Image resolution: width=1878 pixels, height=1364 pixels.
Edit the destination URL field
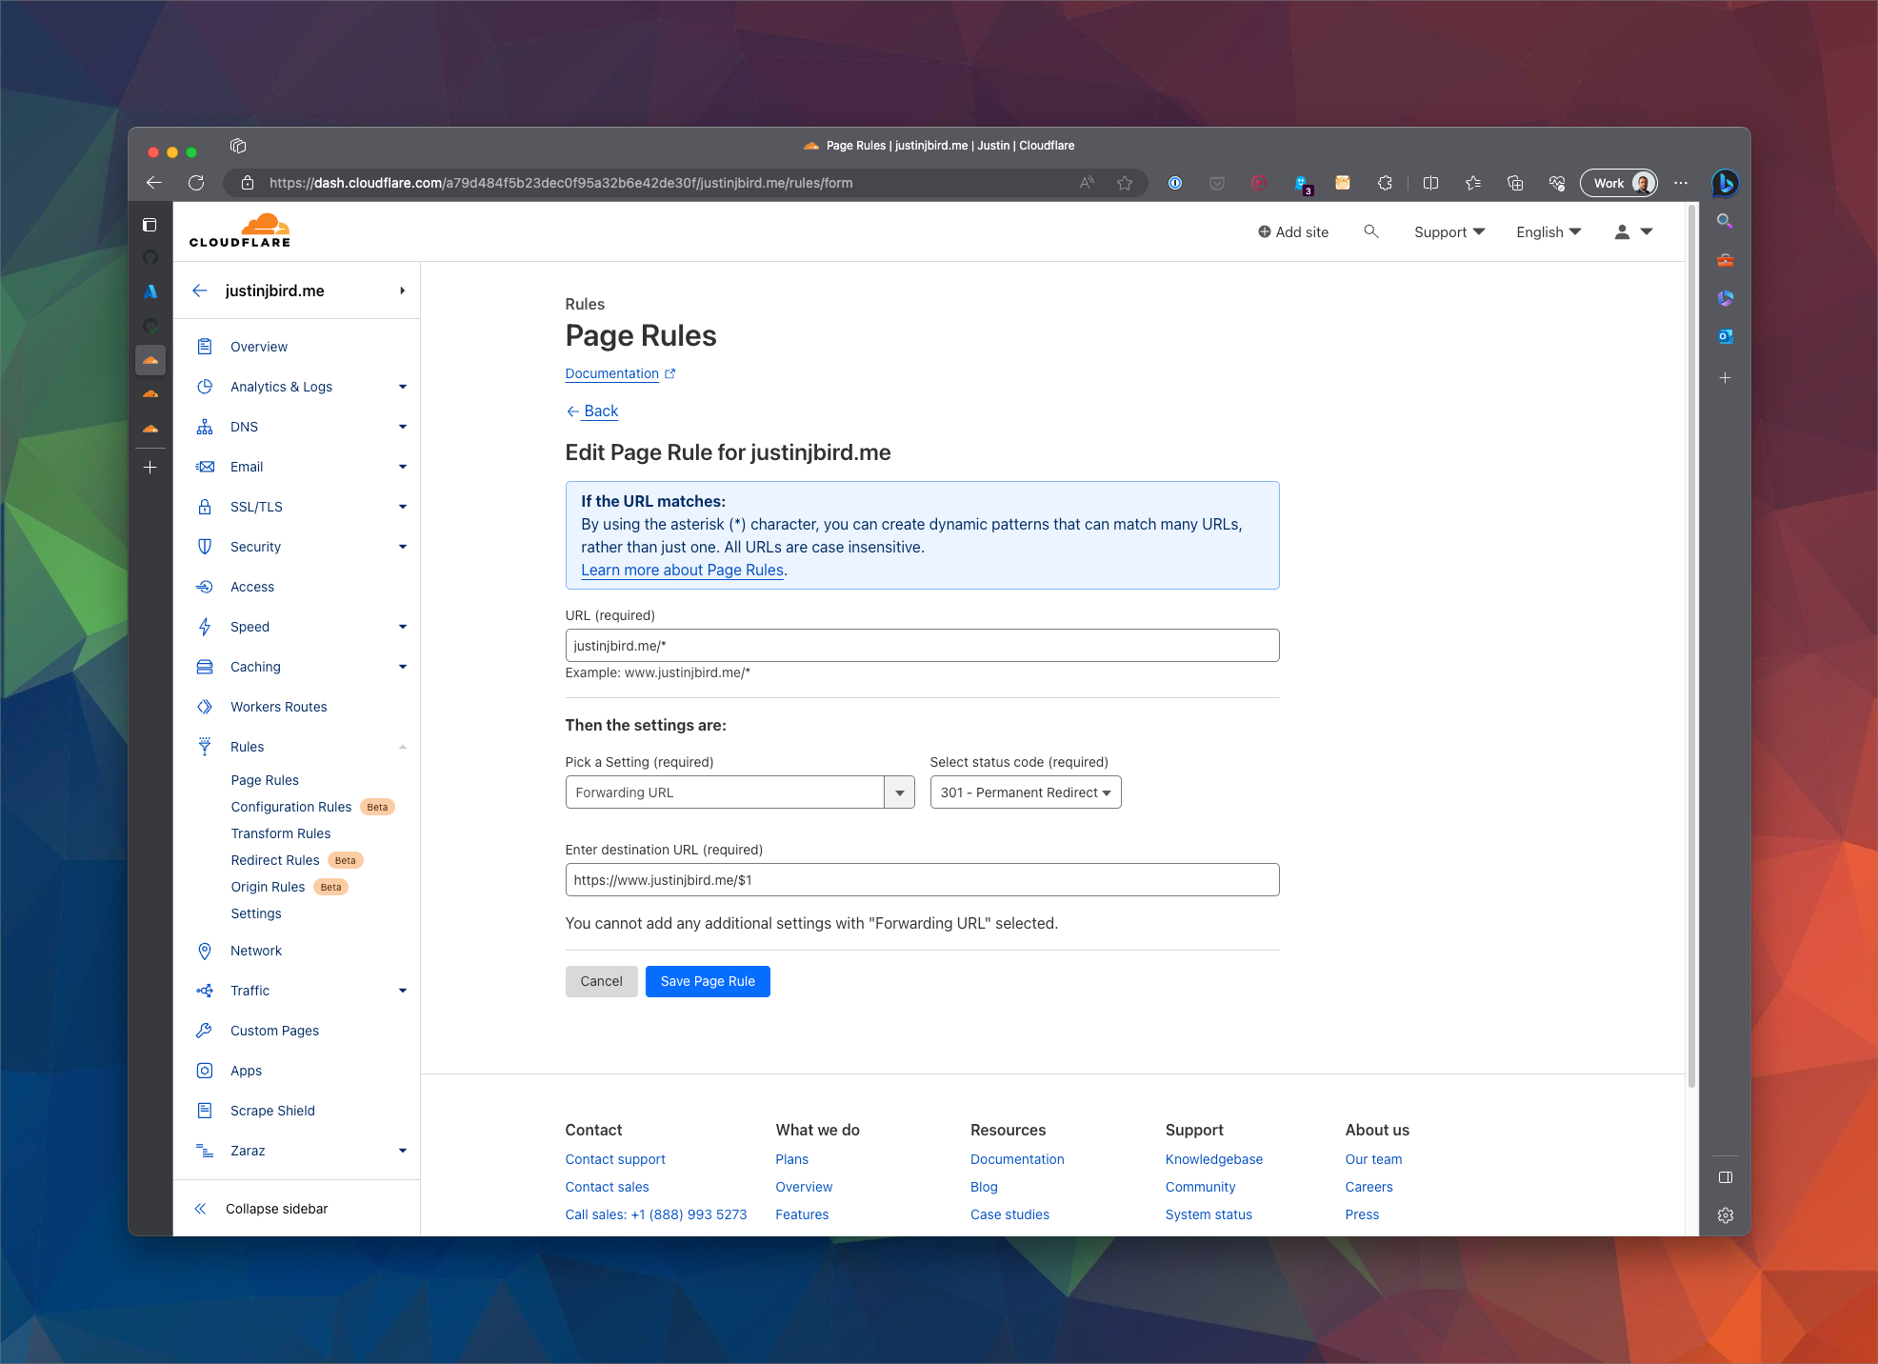click(921, 879)
